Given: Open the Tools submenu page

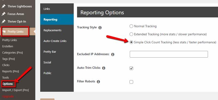Looking at the screenshot, I should pyautogui.click(x=5, y=78).
